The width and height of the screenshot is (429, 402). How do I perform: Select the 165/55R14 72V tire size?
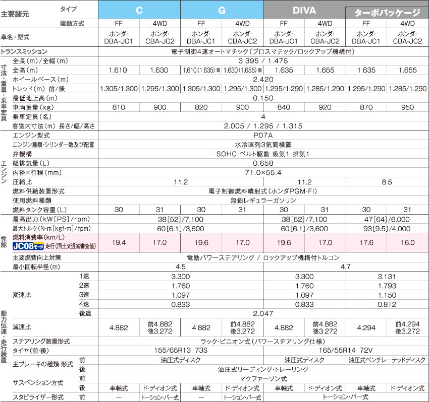pos(345,351)
